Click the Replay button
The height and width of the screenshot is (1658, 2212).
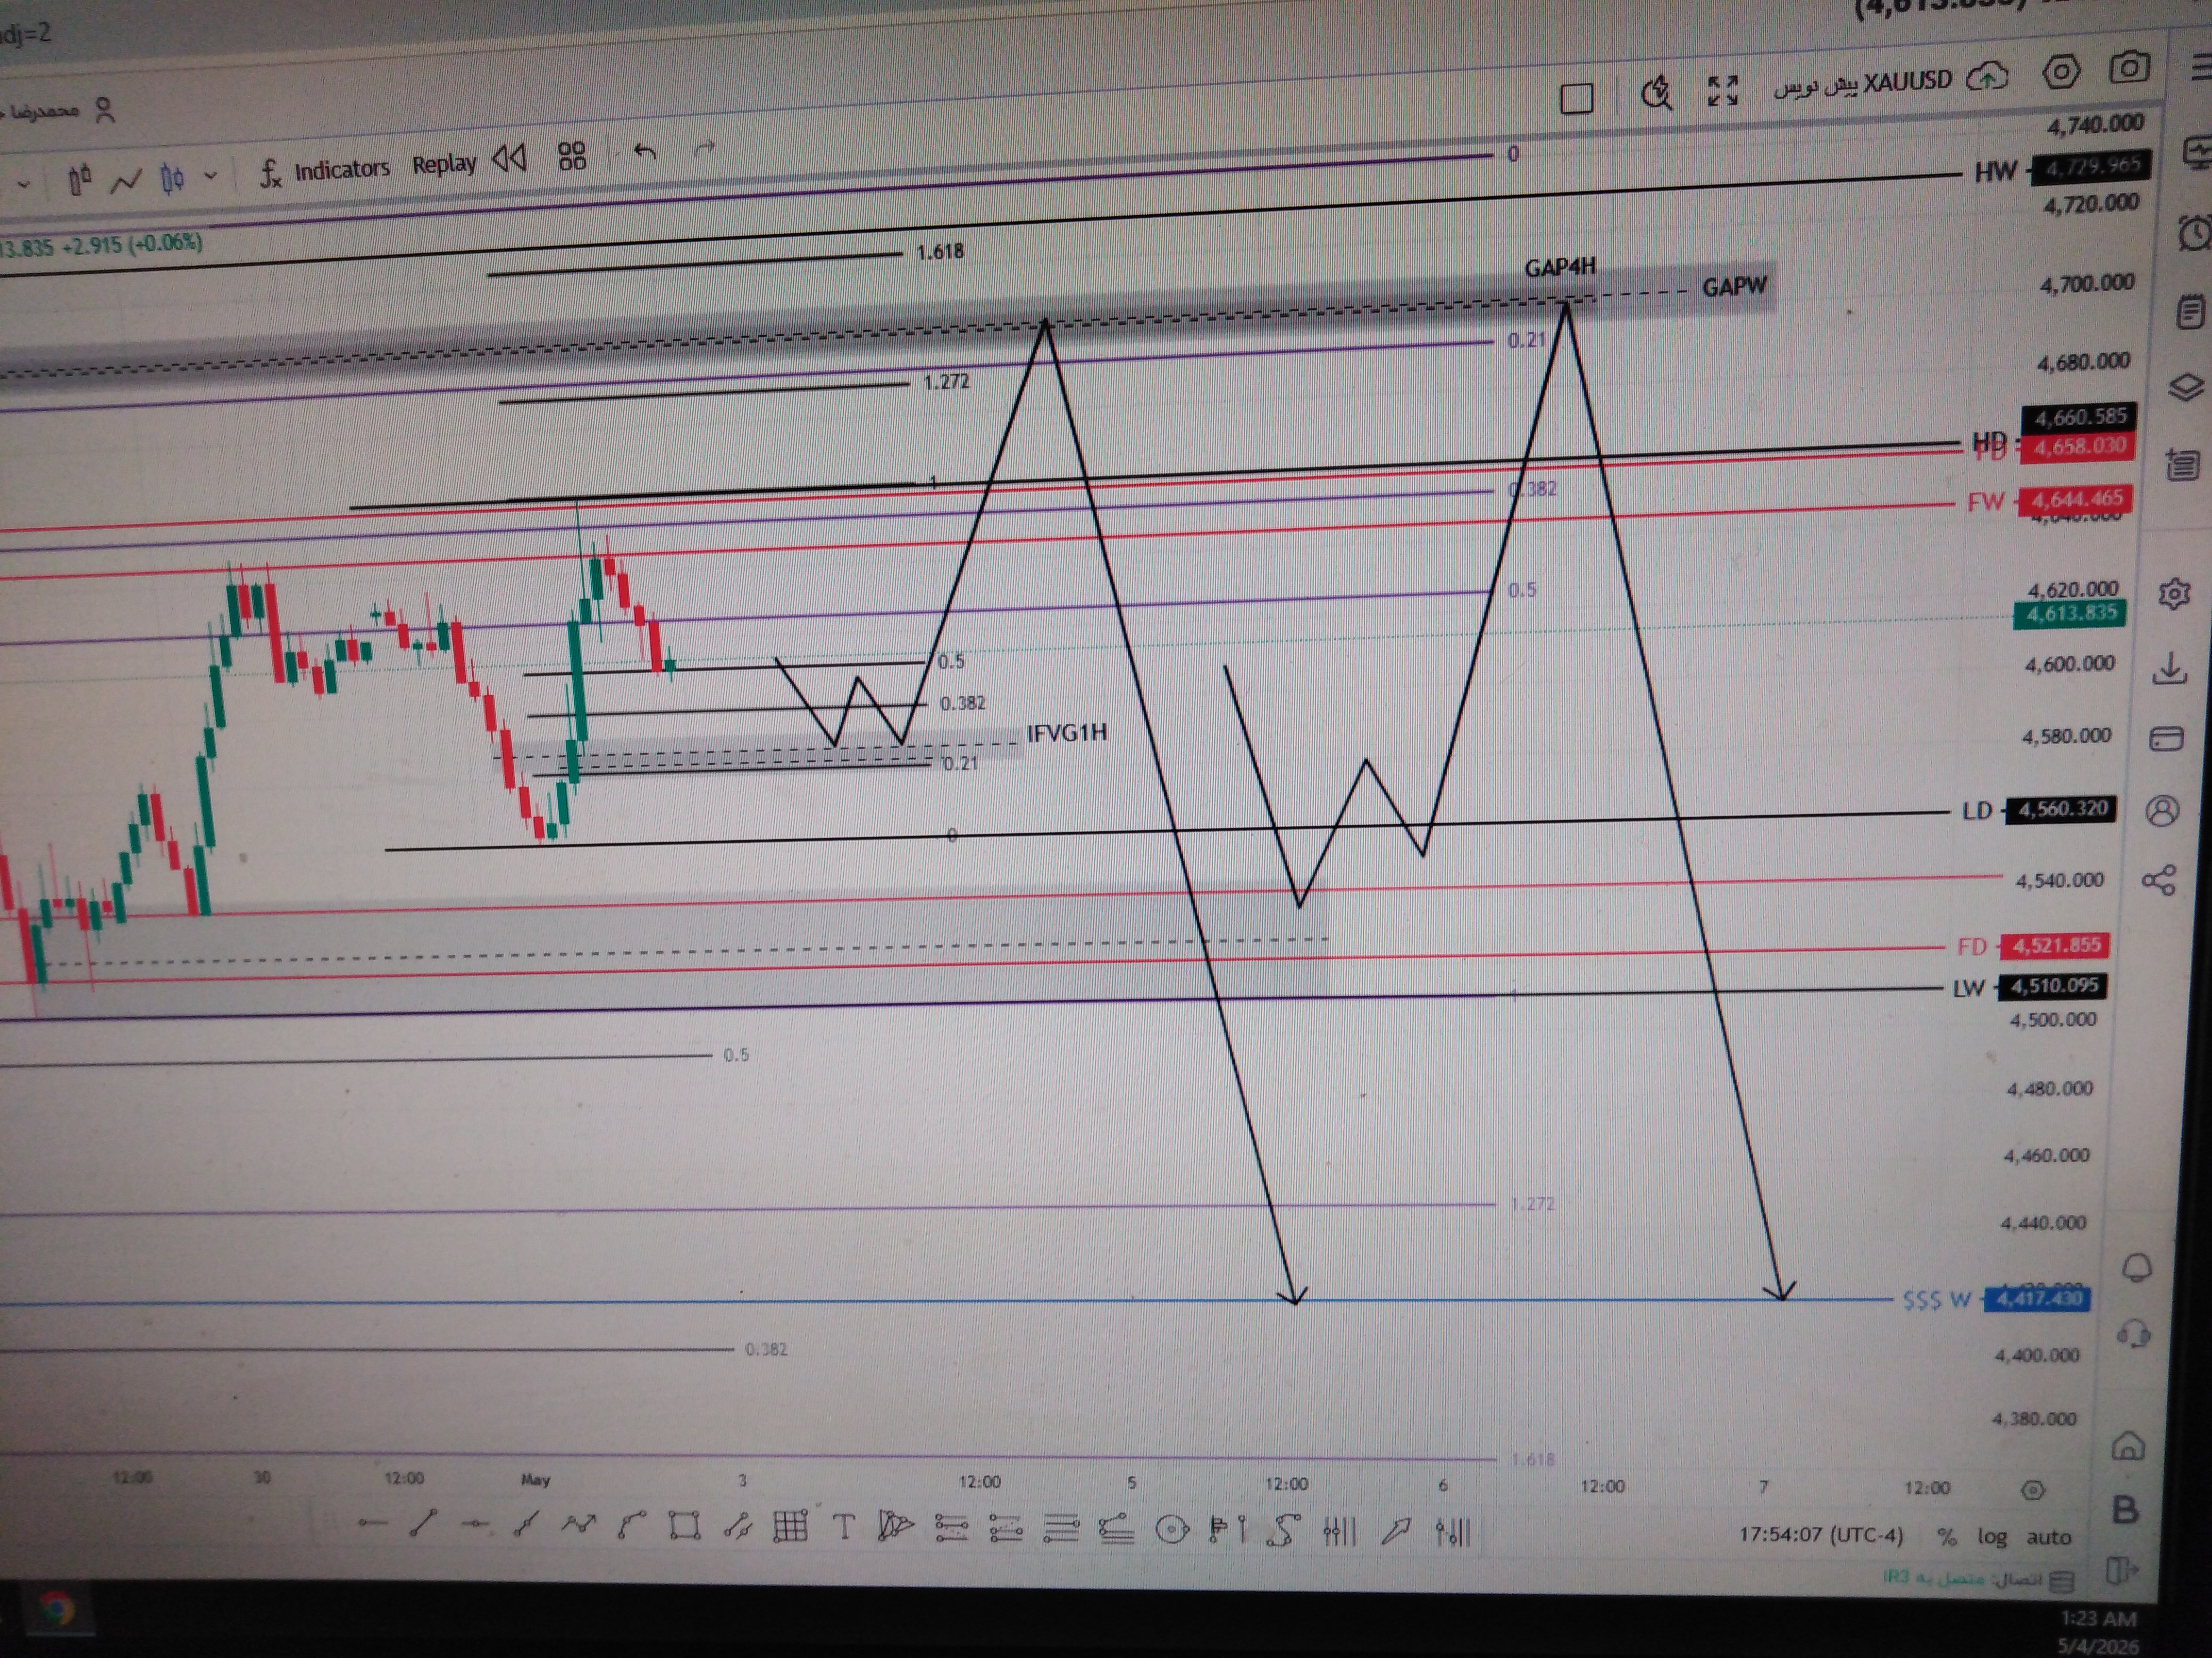444,164
